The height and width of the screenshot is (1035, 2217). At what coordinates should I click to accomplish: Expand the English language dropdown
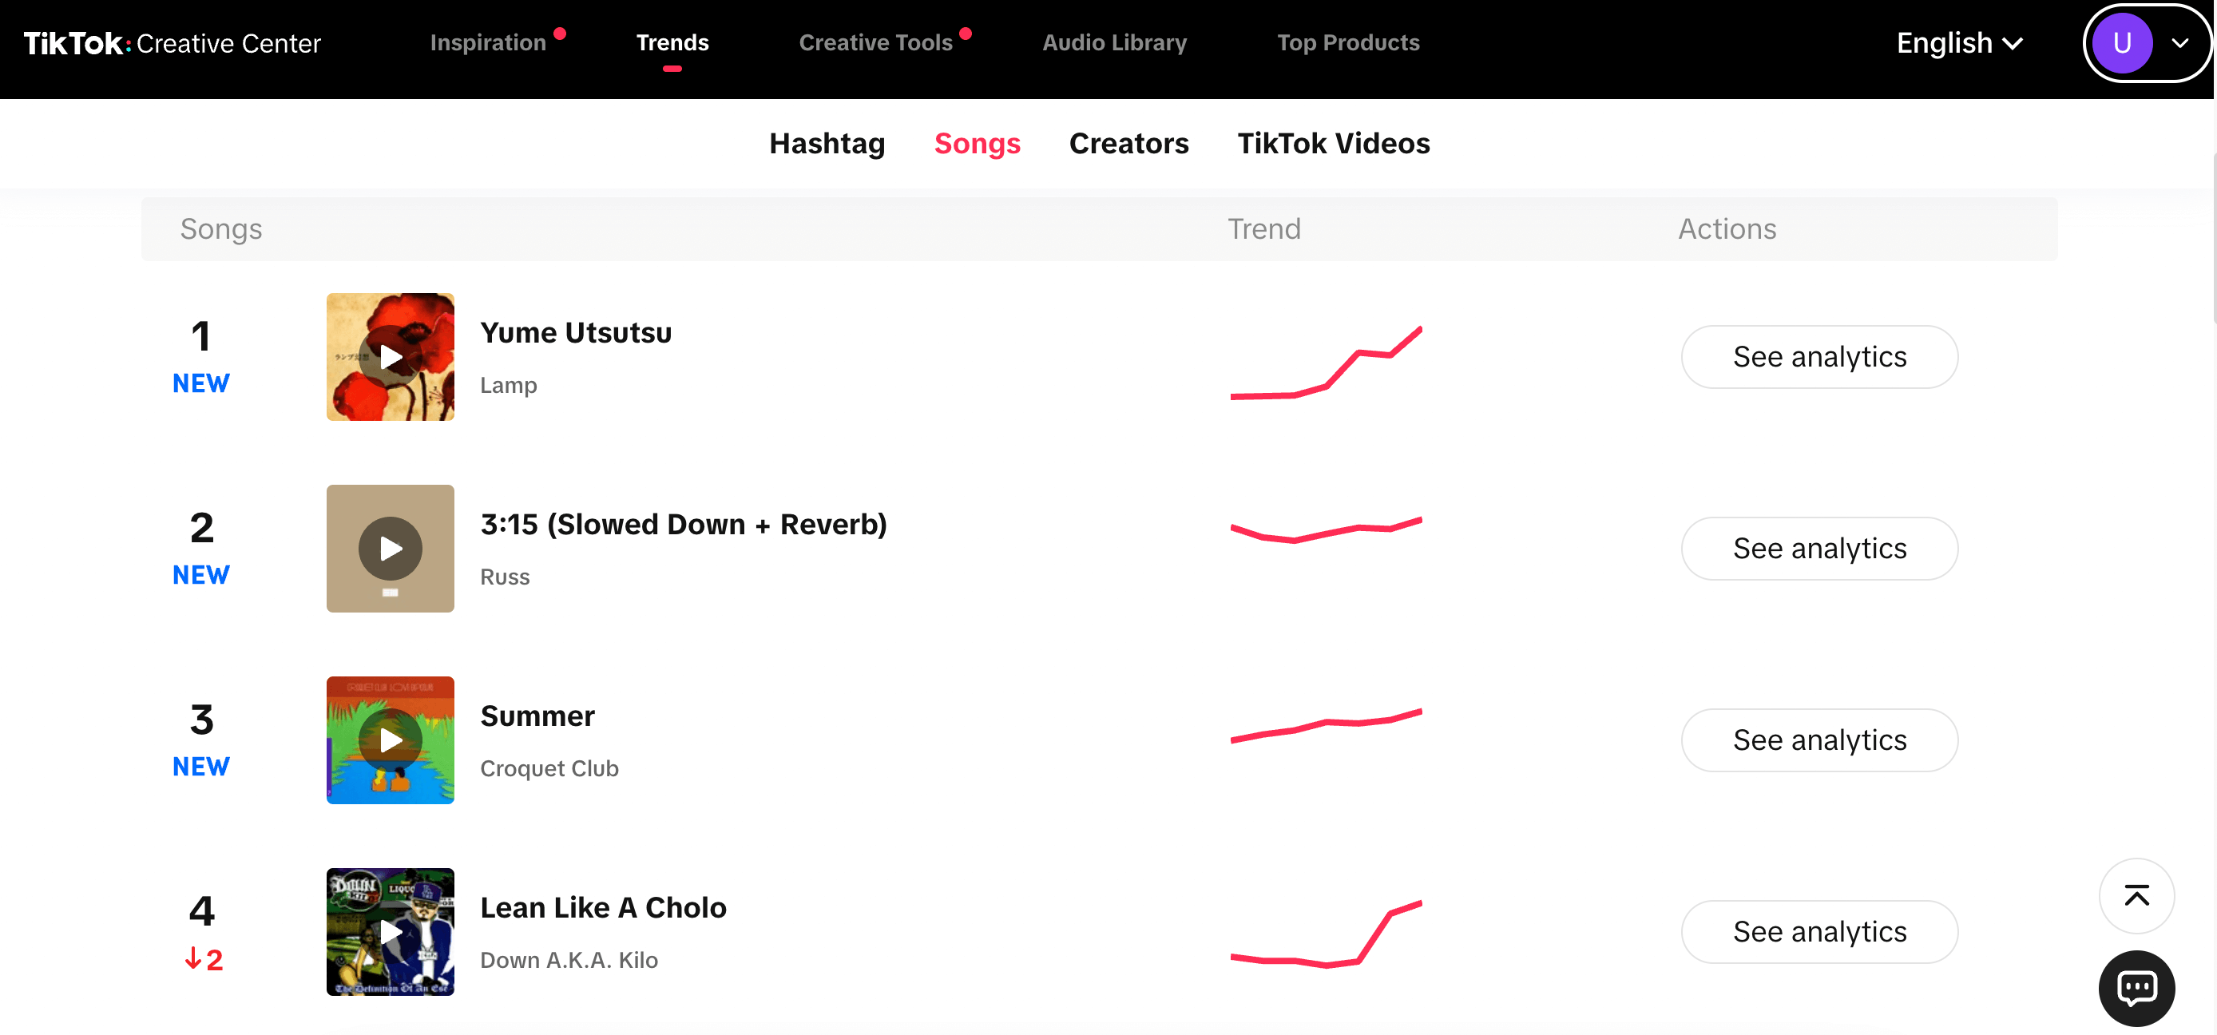click(1958, 42)
